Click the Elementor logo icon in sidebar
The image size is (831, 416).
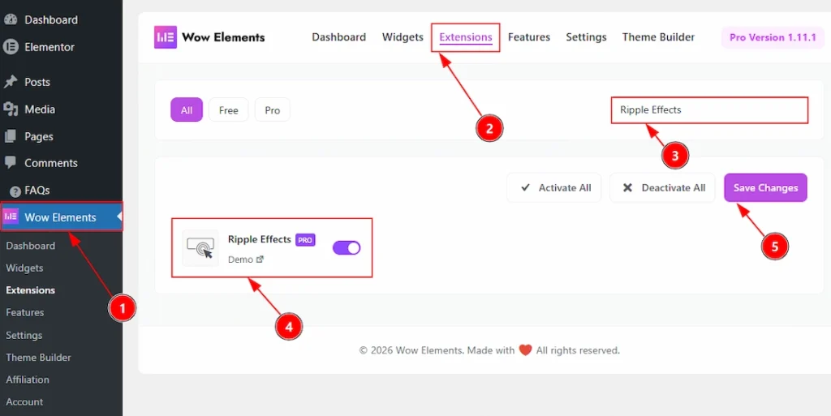[x=11, y=46]
